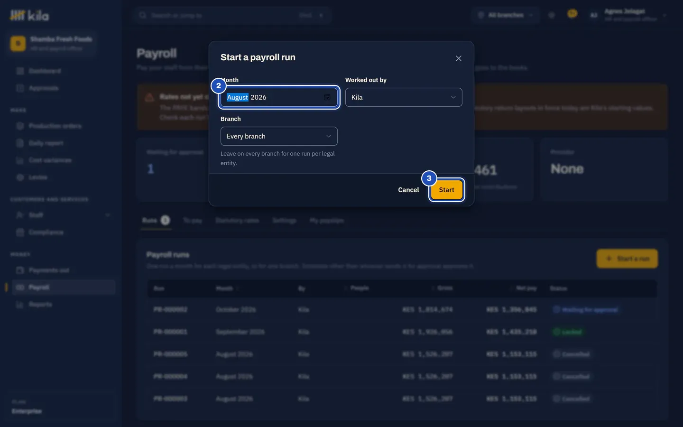Open the calendar picker in Month field
The width and height of the screenshot is (683, 427).
click(327, 97)
